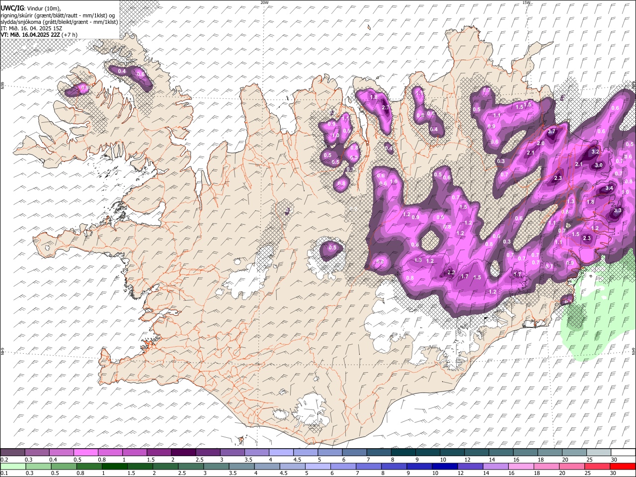636x477 pixels.
Task: Click the 3.2 snowfall value on map
Action: pyautogui.click(x=595, y=152)
